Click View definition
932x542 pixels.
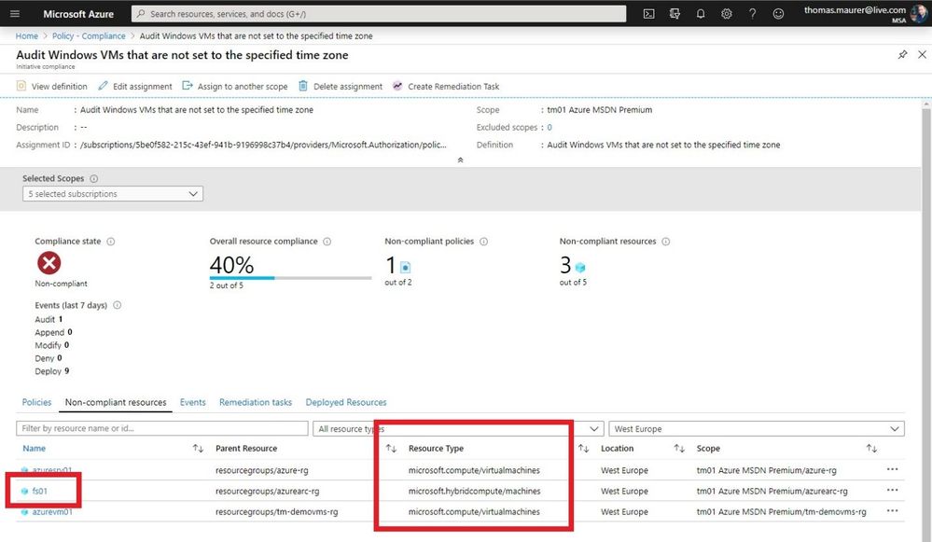coord(51,86)
